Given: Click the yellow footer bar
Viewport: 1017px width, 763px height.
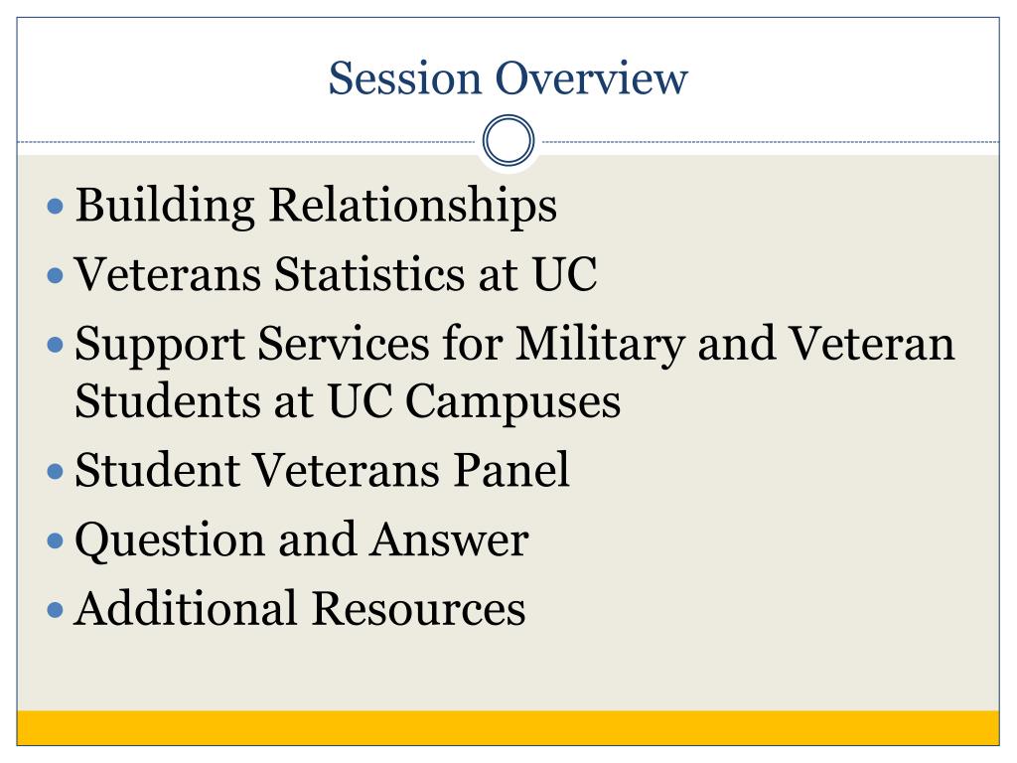Looking at the screenshot, I should click(508, 728).
